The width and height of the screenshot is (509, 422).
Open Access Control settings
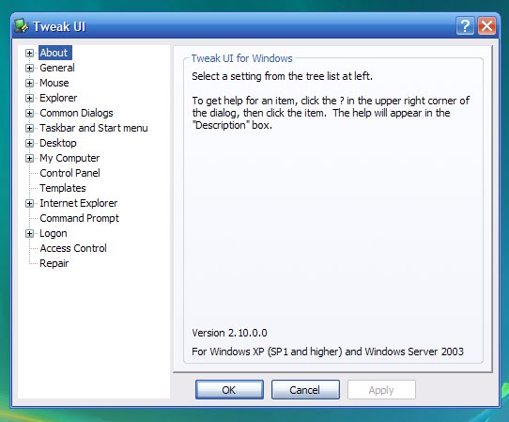click(x=73, y=248)
